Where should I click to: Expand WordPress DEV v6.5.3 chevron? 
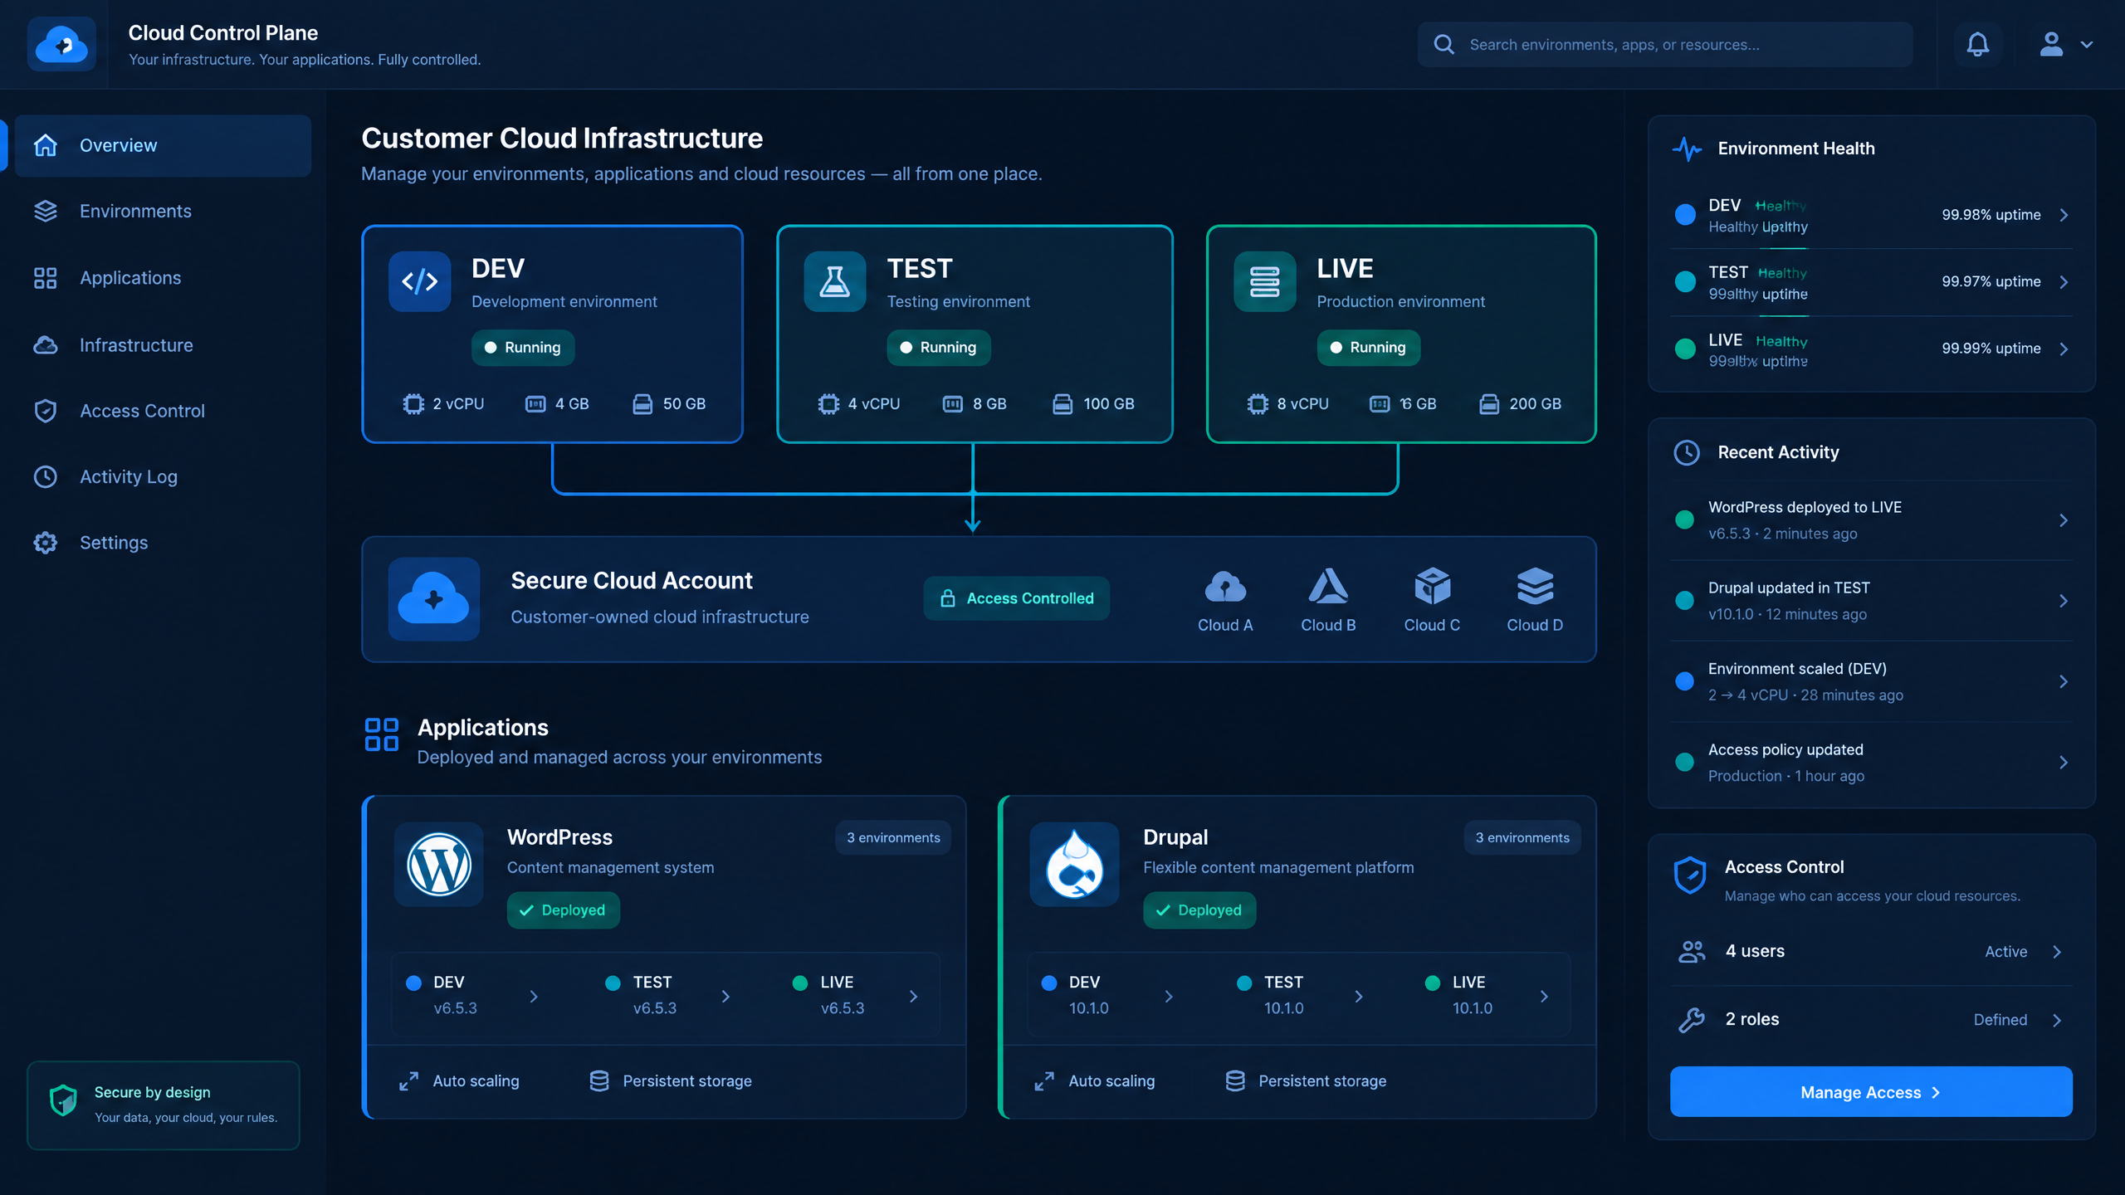click(x=534, y=996)
